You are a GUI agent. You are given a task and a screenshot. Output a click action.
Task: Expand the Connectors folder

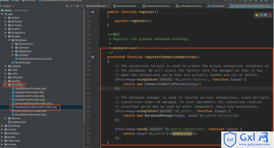(12, 44)
